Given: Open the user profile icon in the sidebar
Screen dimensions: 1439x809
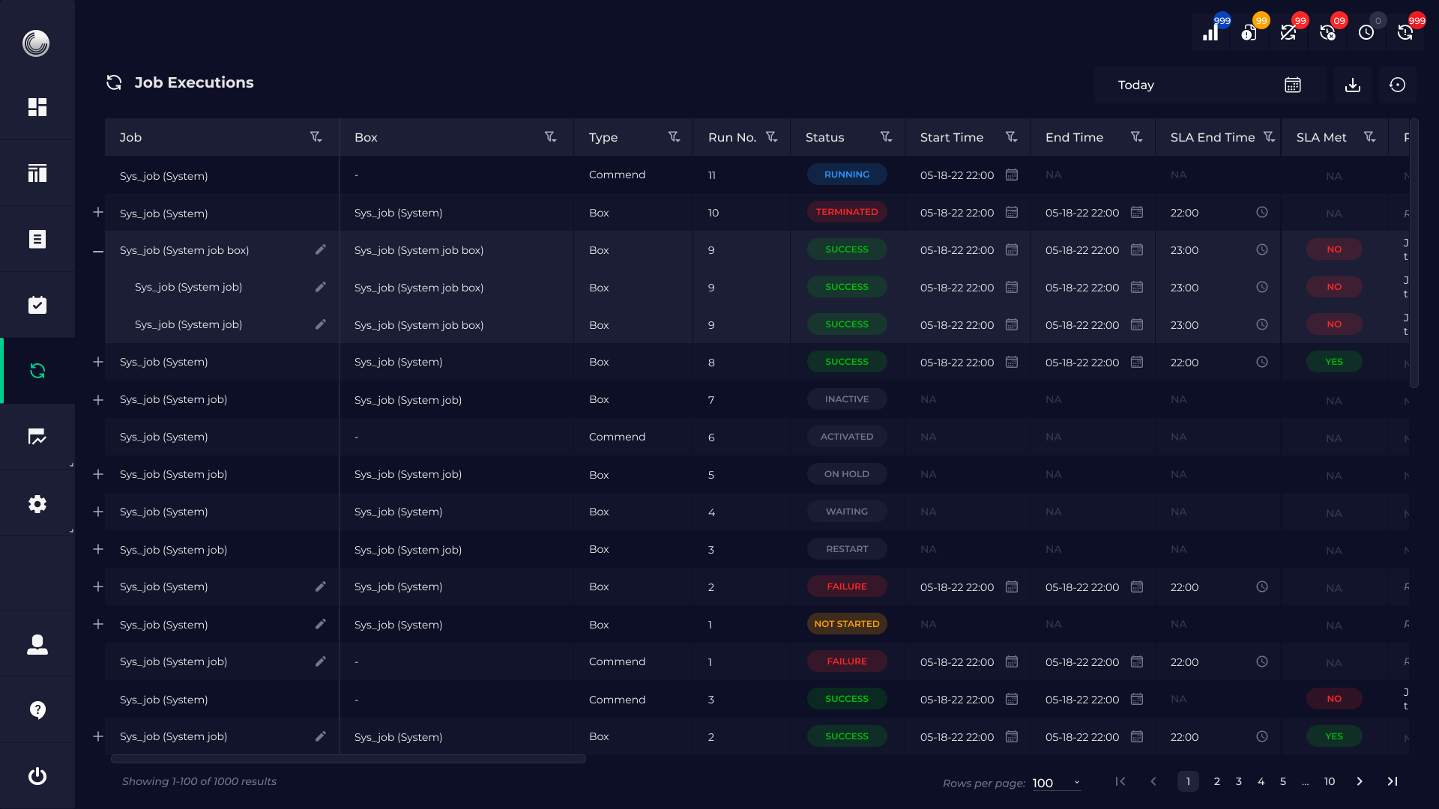Looking at the screenshot, I should click(37, 643).
